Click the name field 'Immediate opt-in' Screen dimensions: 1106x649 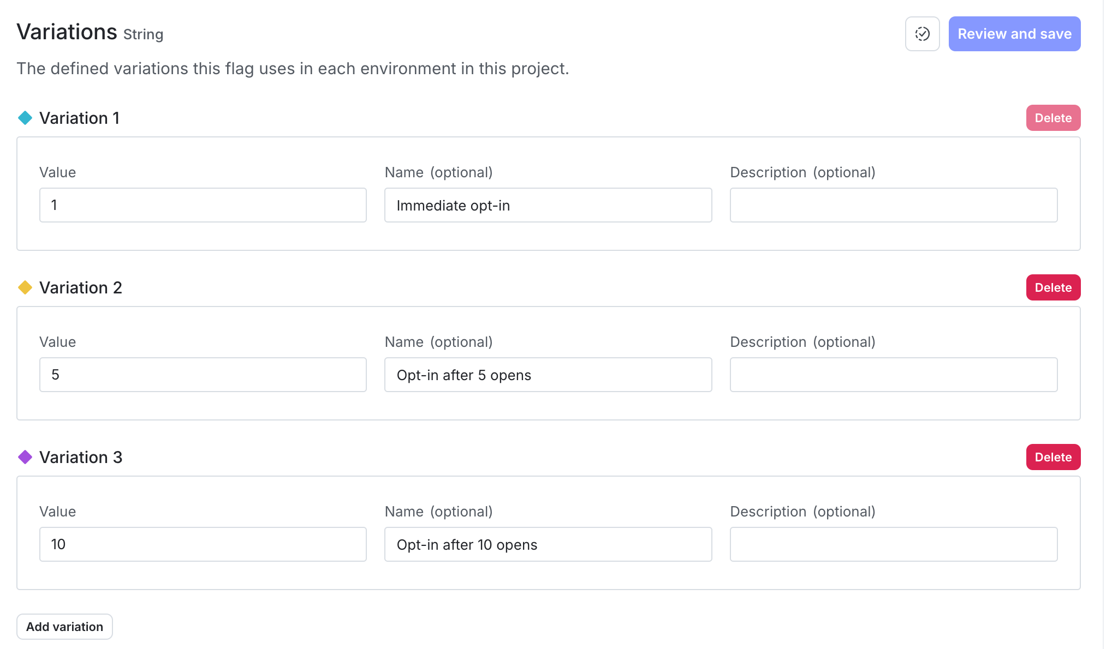point(548,205)
